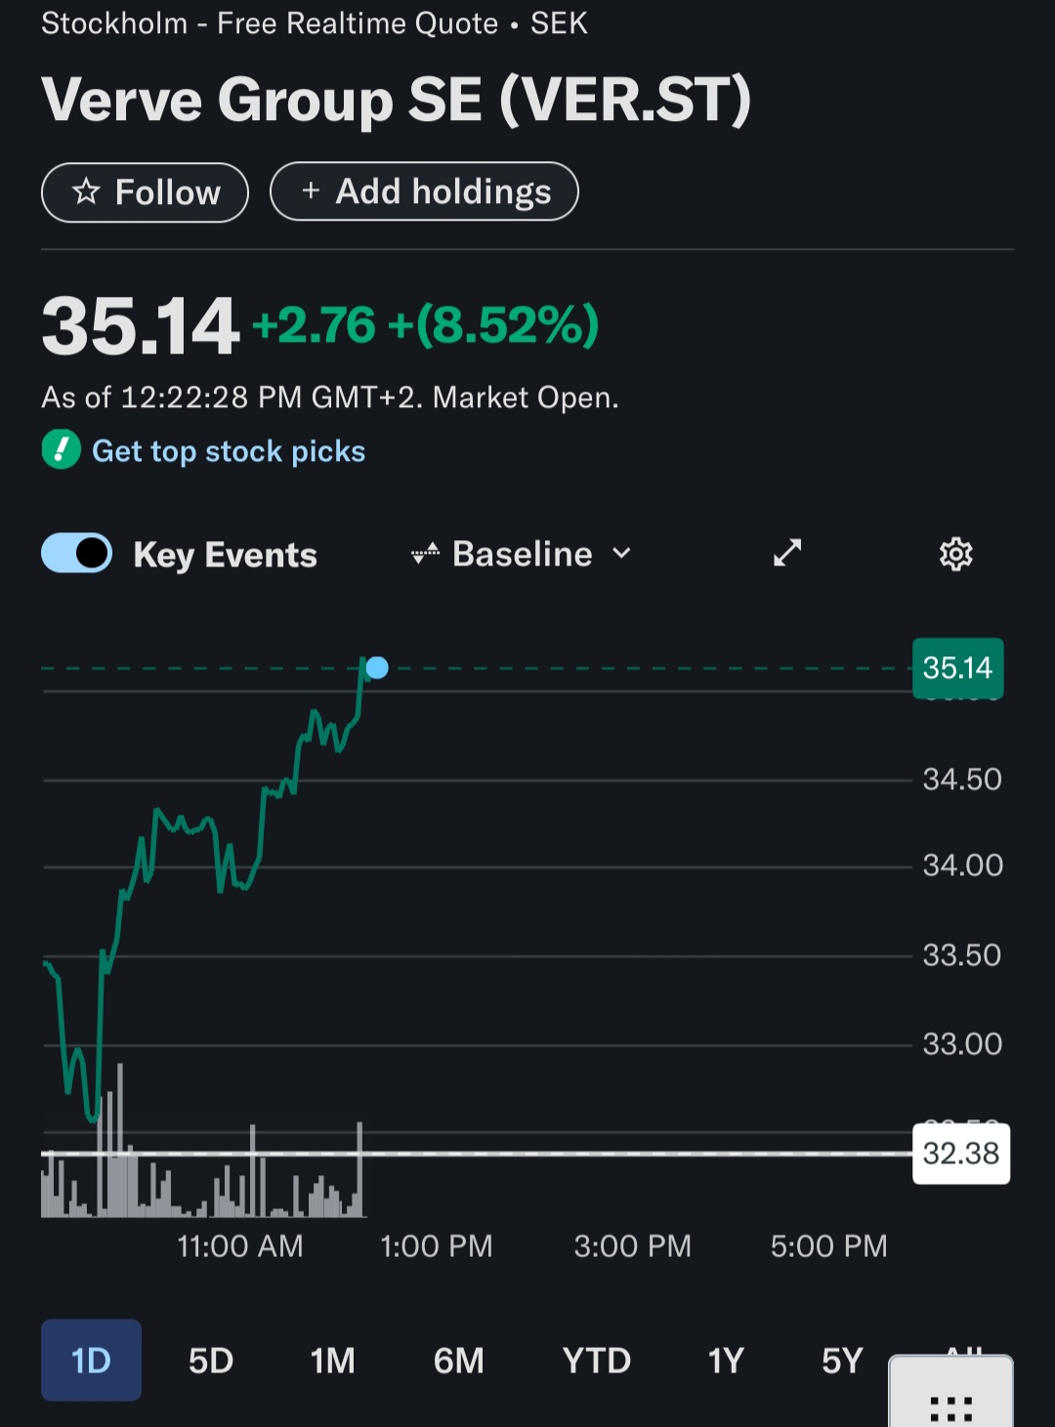The height and width of the screenshot is (1427, 1055).
Task: Show the YTD range
Action: (597, 1360)
